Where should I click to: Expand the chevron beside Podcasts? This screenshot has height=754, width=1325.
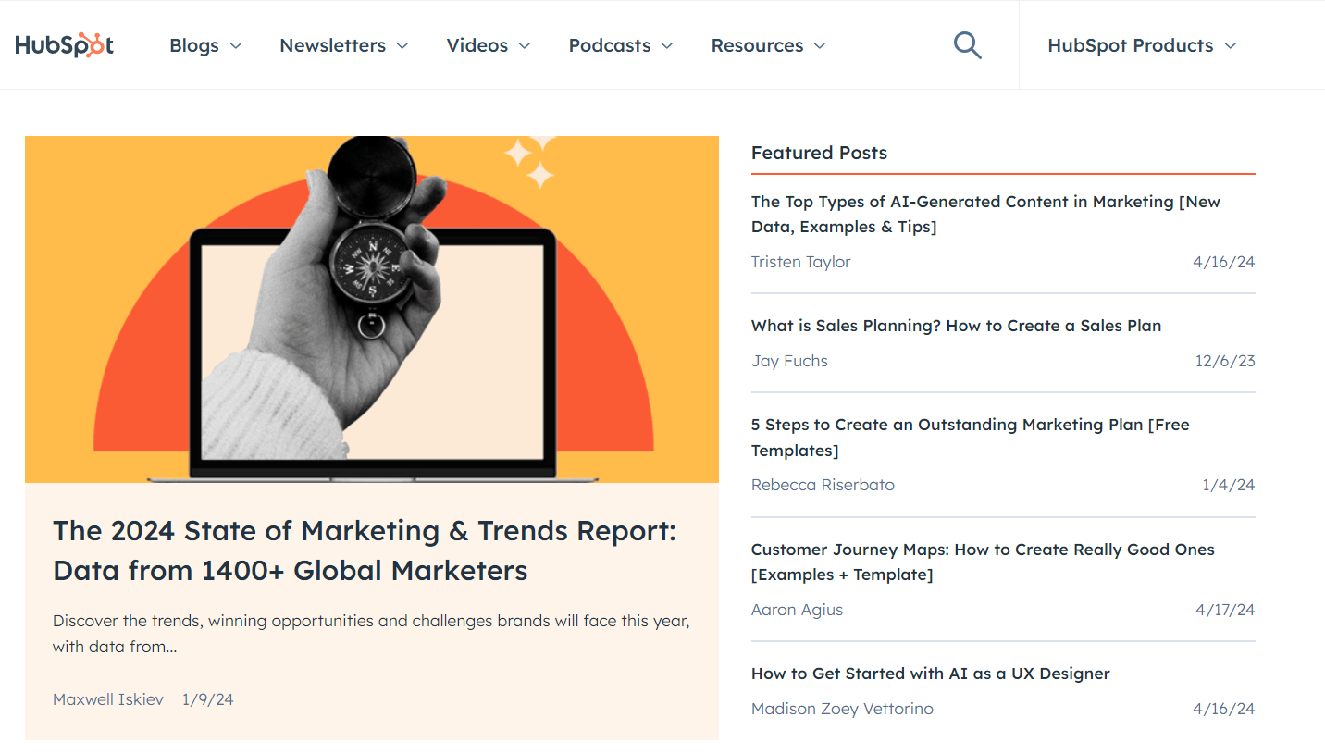coord(666,46)
